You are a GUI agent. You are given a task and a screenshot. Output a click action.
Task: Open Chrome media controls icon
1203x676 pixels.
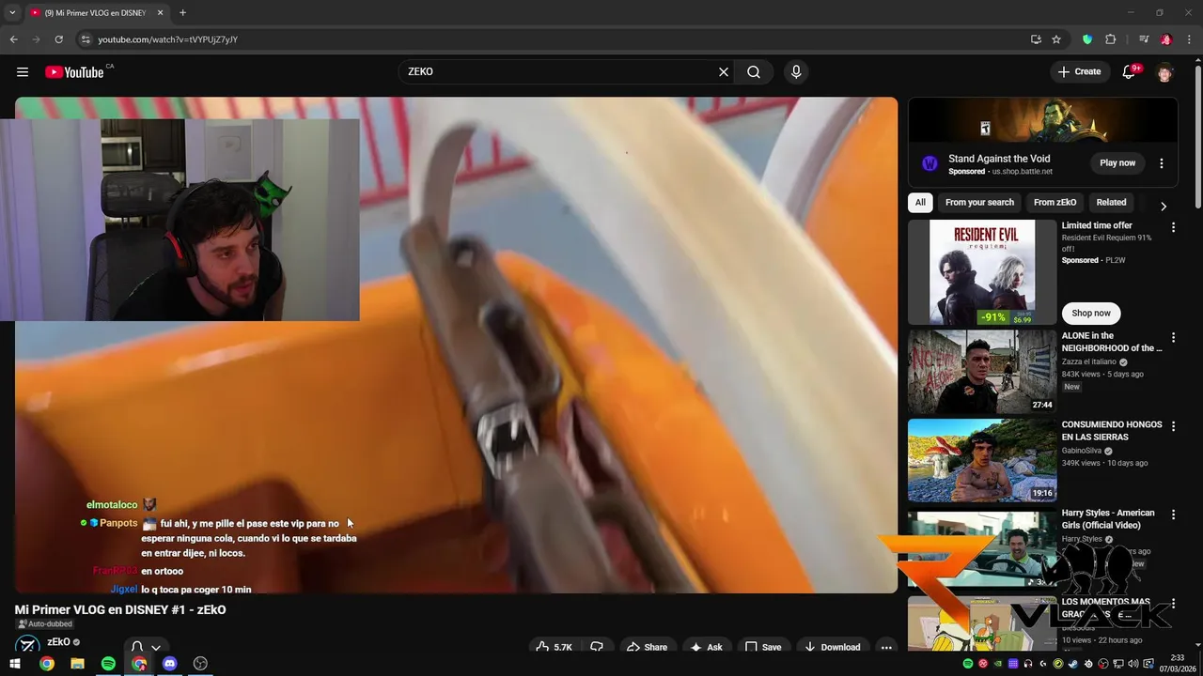point(1144,39)
